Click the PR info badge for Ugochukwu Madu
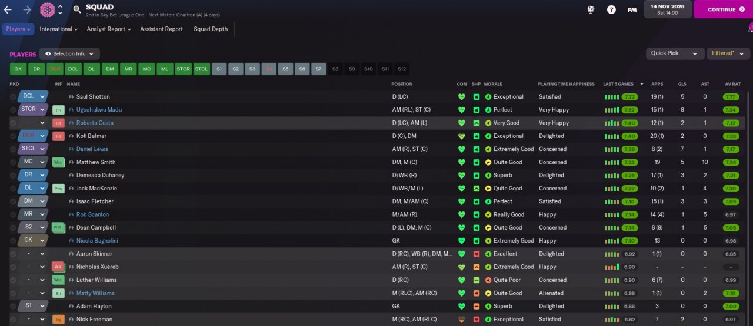753x326 pixels. point(58,110)
